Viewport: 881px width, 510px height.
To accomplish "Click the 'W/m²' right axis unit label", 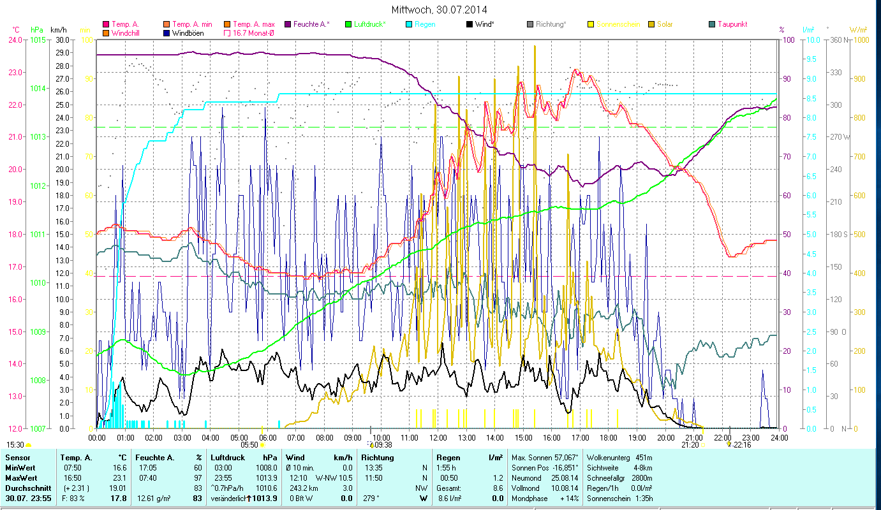I will pyautogui.click(x=858, y=30).
